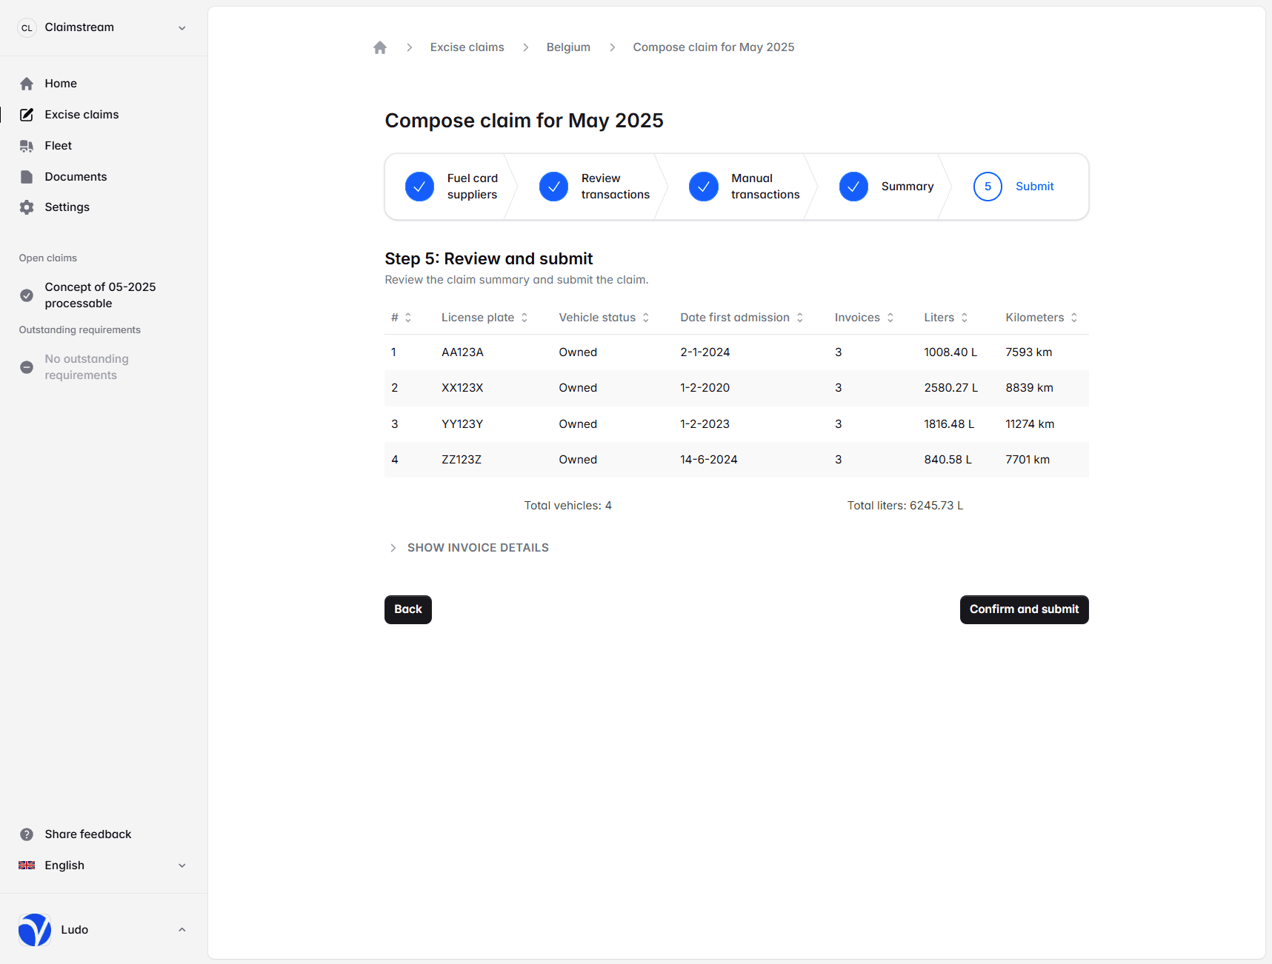1272x964 pixels.
Task: Click the Confirm and submit button
Action: pos(1024,609)
